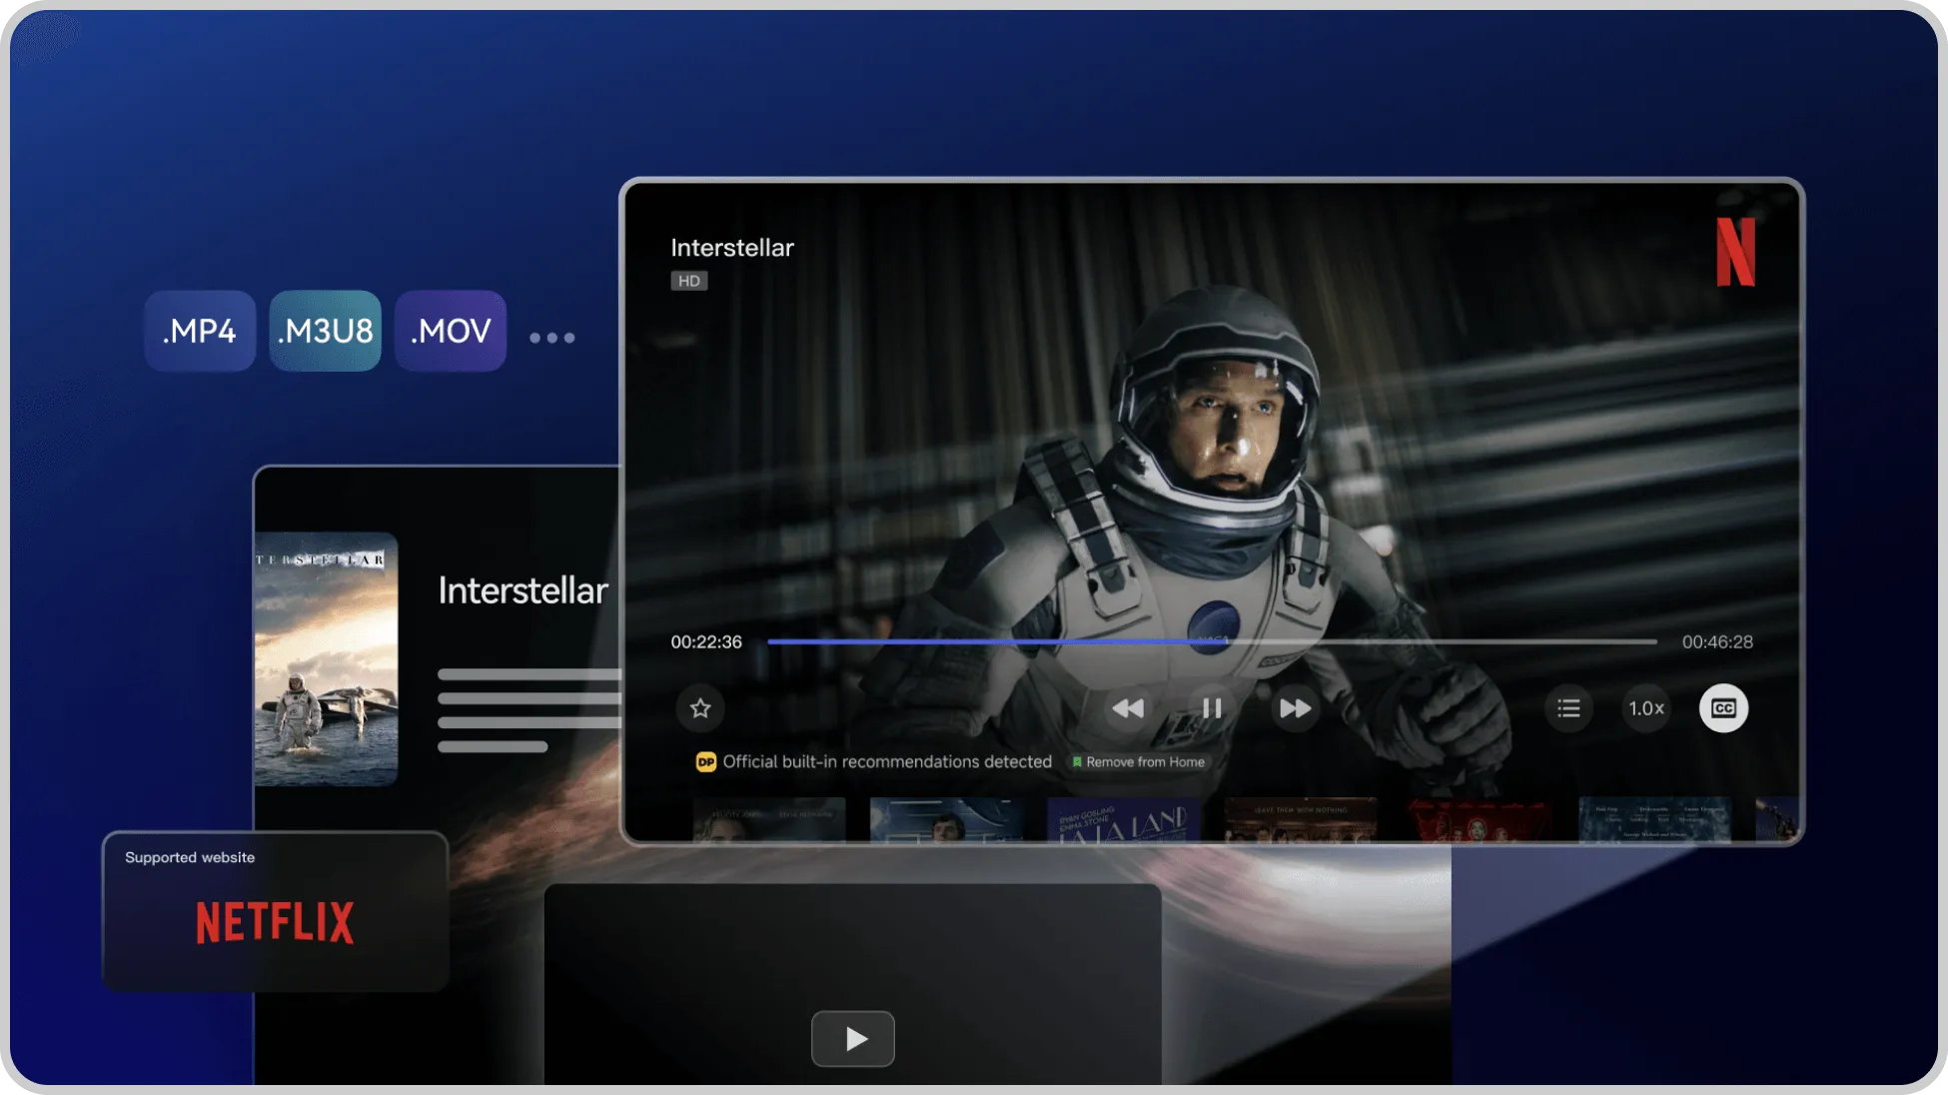Open the Interstellar movie poster
This screenshot has height=1095, width=1948.
(x=326, y=659)
